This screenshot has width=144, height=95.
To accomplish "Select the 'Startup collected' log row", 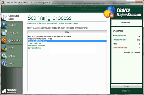I will point(67,43).
